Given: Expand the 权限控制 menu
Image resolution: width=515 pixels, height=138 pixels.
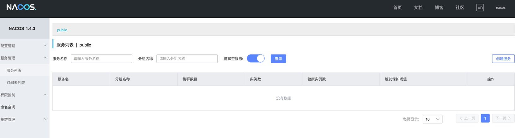Looking at the screenshot, I should pos(25,95).
